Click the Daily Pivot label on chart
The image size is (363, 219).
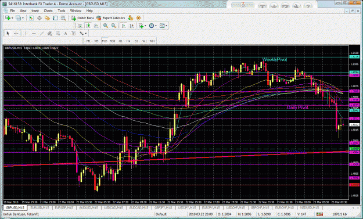point(297,107)
